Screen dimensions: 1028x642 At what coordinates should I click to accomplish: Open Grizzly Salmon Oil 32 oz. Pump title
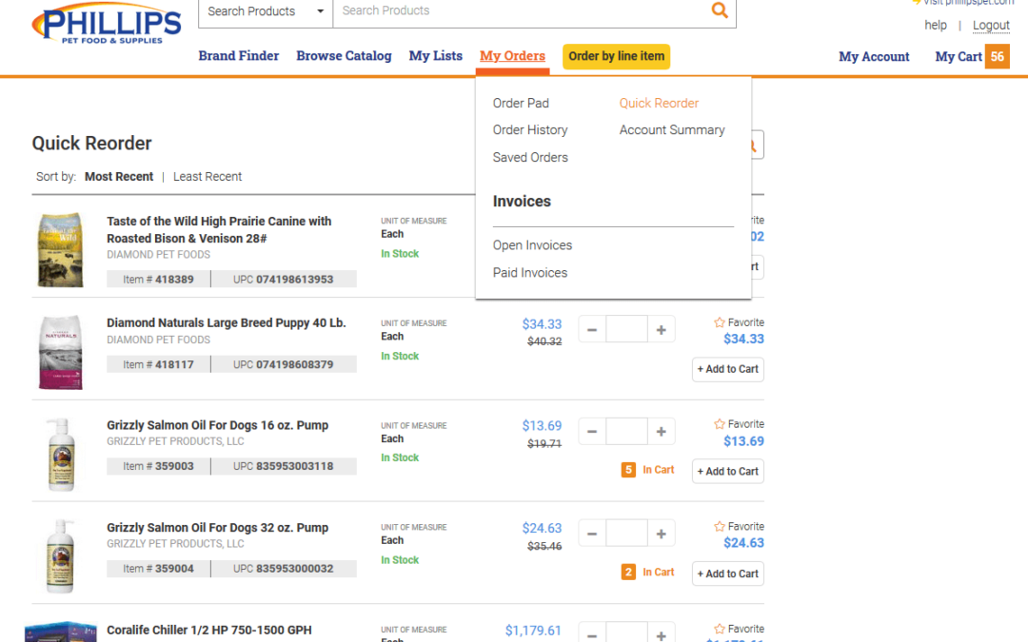coord(218,527)
